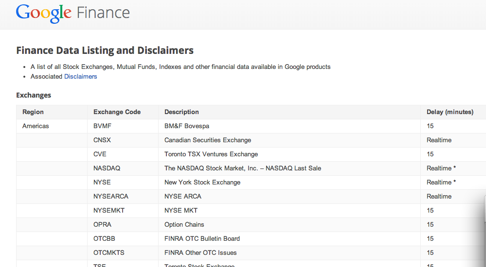Select the OTCMKTS exchange code
Screen dimensions: 486x267
(x=109, y=253)
